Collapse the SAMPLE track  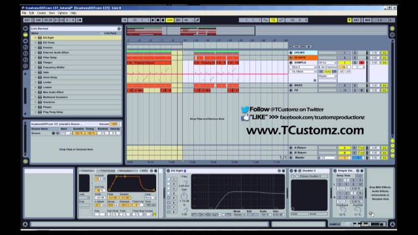point(291,63)
